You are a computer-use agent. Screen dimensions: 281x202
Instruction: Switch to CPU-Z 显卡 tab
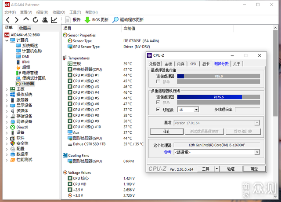click(x=206, y=64)
